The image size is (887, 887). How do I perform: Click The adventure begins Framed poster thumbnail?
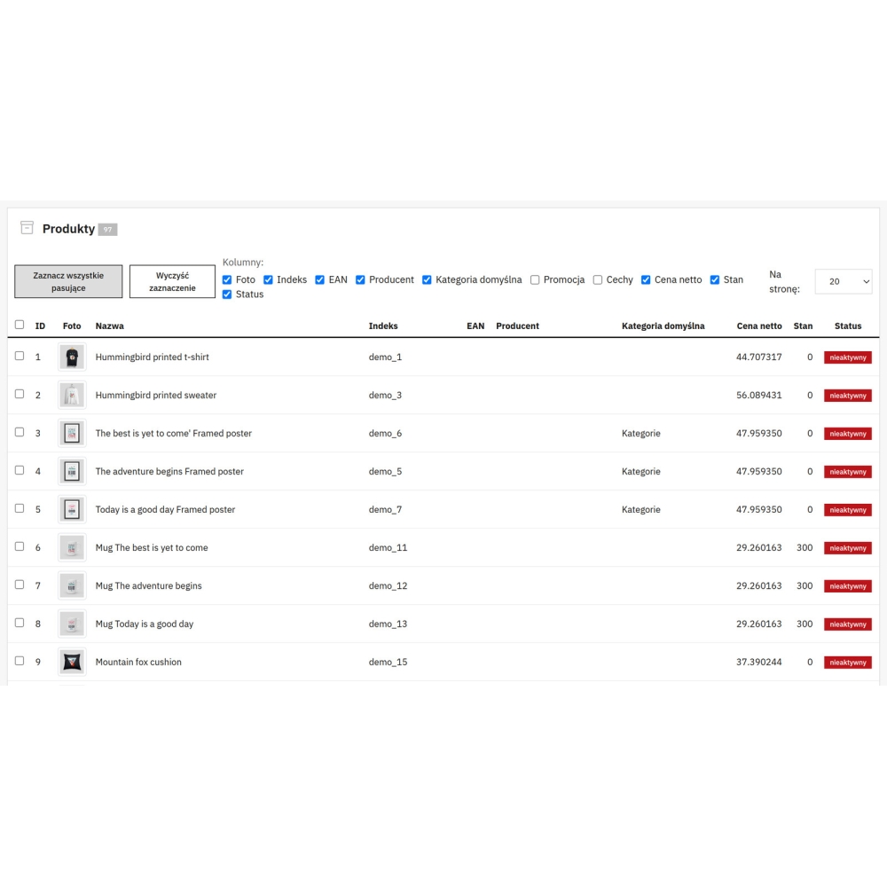coord(72,471)
